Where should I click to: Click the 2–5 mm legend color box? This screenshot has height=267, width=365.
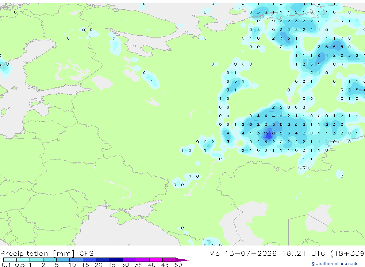tap(50, 260)
